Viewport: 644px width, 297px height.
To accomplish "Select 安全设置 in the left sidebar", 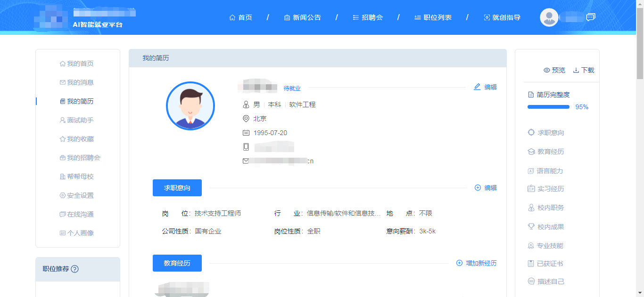I will [76, 195].
